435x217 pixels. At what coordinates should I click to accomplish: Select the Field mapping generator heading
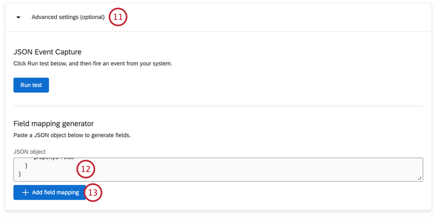(54, 124)
